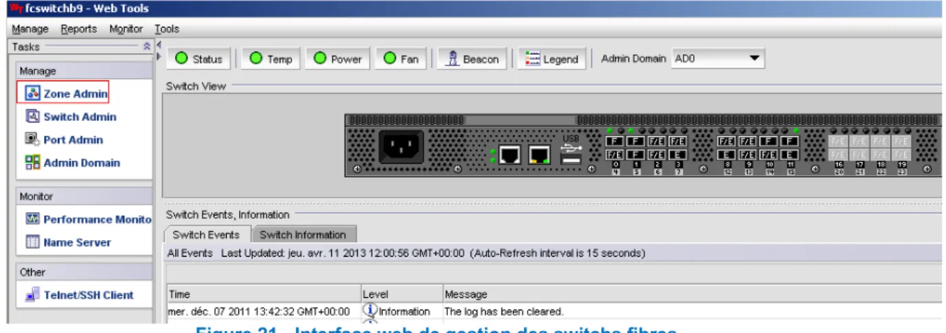This screenshot has height=333, width=946.
Task: Click the 'All Events Last Updated' status line
Action: coord(406,253)
